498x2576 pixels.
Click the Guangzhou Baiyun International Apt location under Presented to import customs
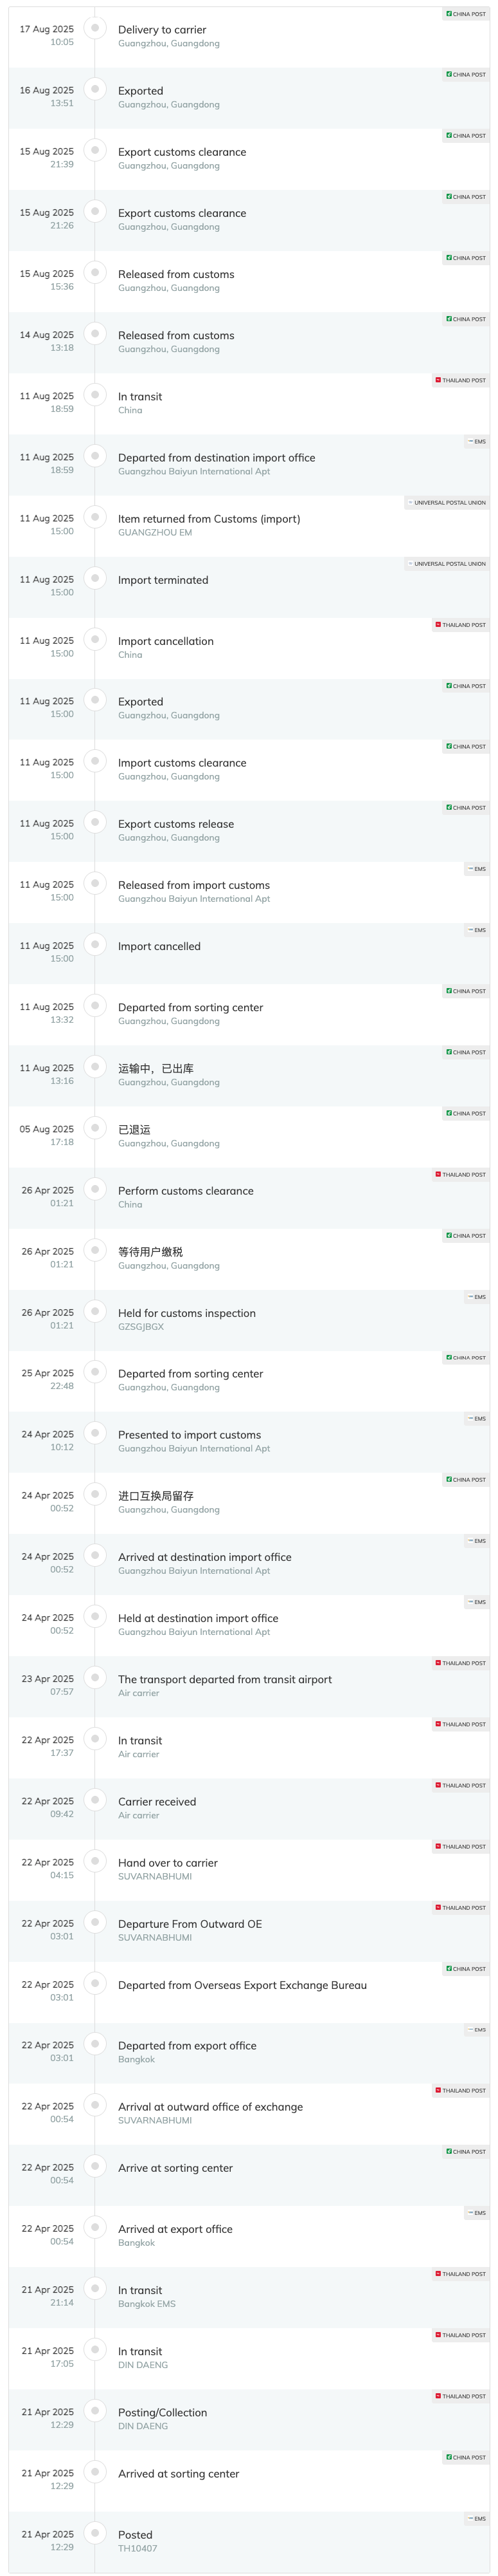click(193, 1448)
